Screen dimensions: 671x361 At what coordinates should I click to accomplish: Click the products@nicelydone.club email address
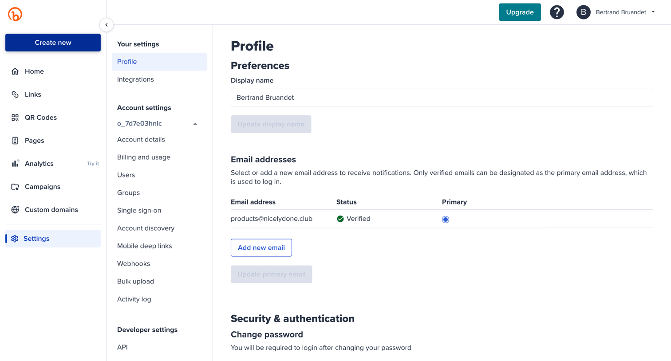[x=272, y=219]
